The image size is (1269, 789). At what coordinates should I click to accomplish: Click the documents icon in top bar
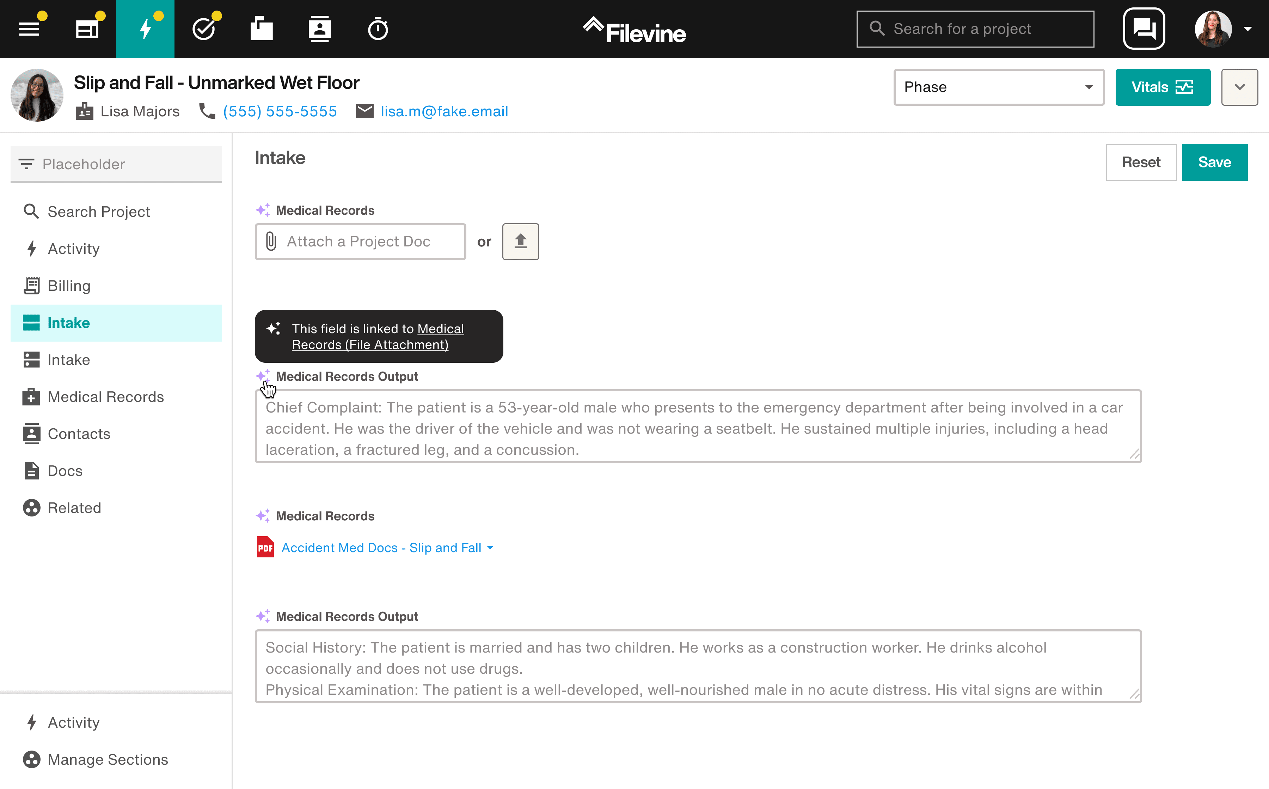click(x=262, y=29)
